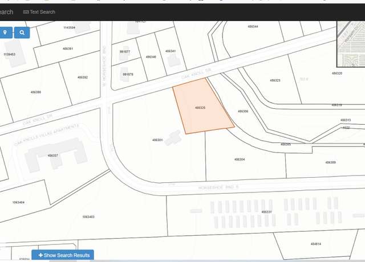Screen dimensions: 365x262
Task: Click the Oak Knolls Villas Apartments label
Action: pos(46,135)
